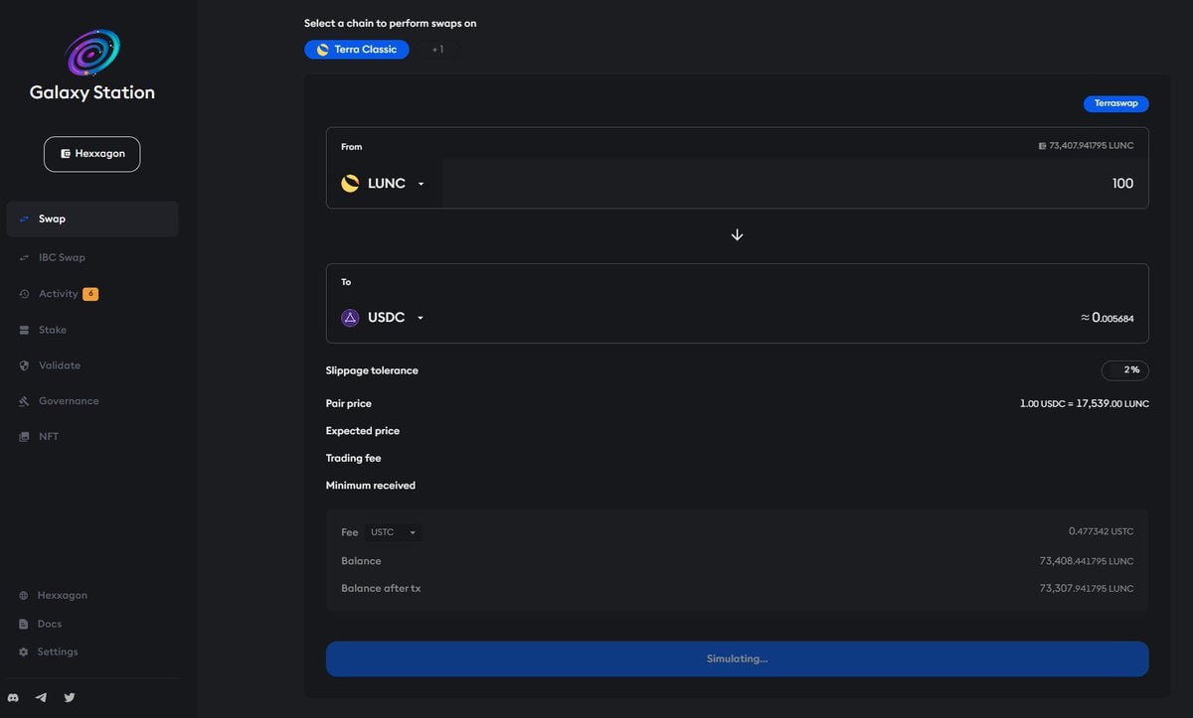The height and width of the screenshot is (718, 1193).
Task: Select the Terra Classic chain tab
Action: [356, 50]
